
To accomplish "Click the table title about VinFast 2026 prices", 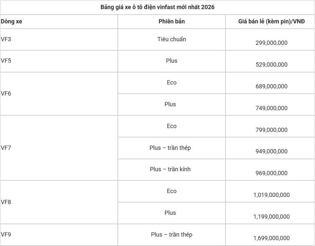I will tap(157, 7).
